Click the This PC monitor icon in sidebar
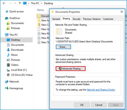The image size is (127, 110). pos(7,35)
